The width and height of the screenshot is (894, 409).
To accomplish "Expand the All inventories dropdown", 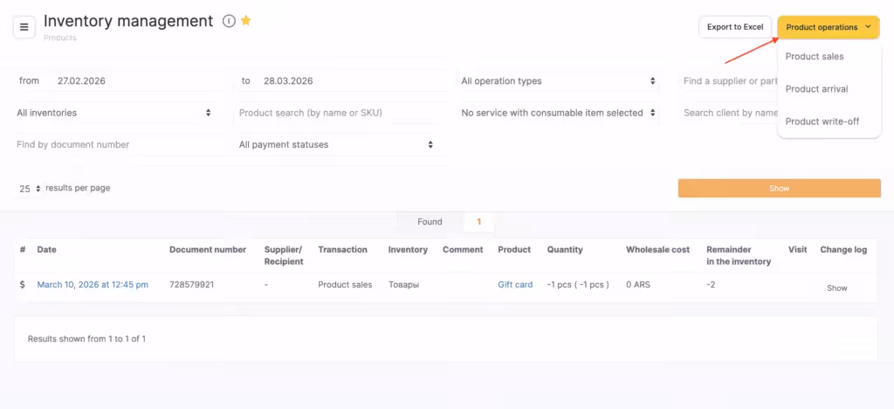I will click(x=114, y=113).
